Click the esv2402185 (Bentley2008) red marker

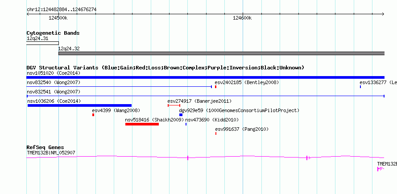click(x=215, y=87)
